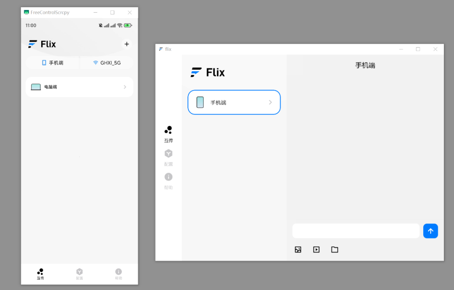Minimize the desktop flix window

401,49
